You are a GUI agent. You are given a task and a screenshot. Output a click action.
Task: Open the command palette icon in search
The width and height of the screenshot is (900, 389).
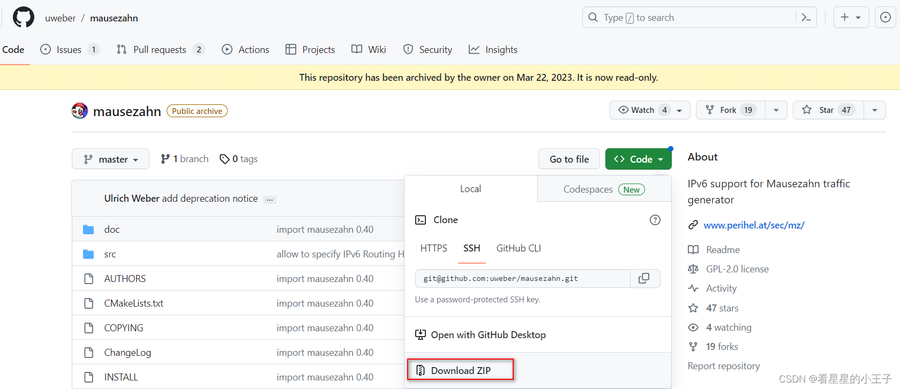click(806, 18)
